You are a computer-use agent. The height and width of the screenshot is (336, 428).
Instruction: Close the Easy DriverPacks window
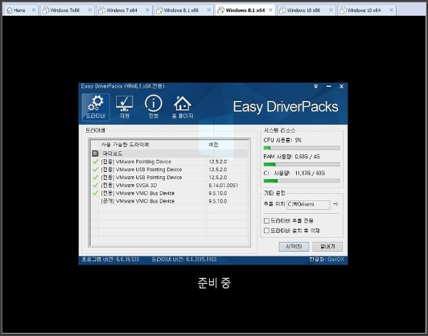tap(341, 86)
